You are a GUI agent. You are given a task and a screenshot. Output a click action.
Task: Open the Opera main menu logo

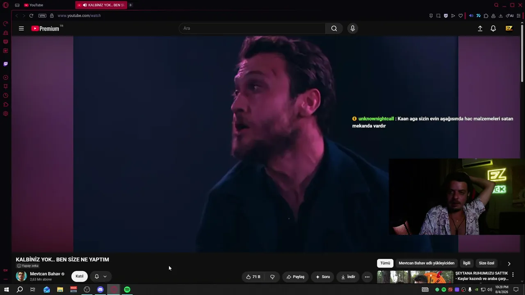pos(6,5)
